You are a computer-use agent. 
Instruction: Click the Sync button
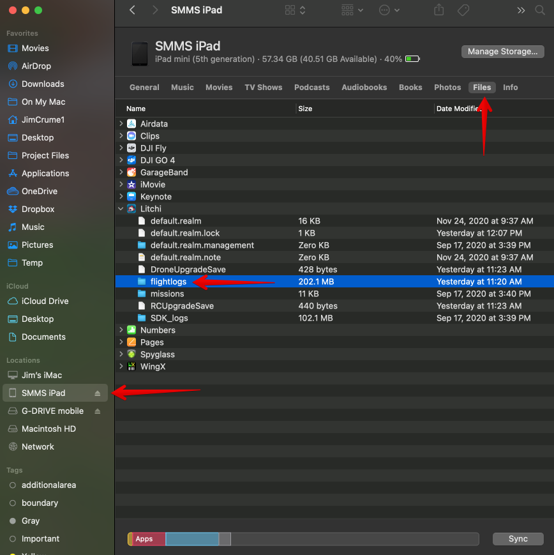tap(518, 539)
